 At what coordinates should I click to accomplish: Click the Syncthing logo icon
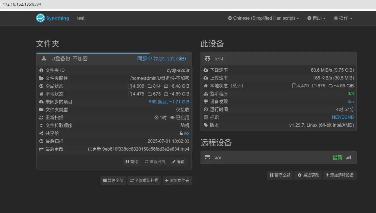40,18
